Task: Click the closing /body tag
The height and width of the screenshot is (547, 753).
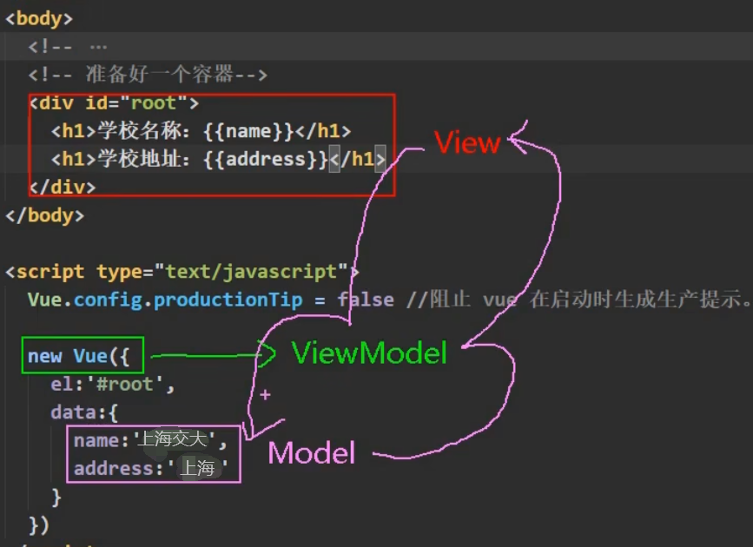Action: click(44, 215)
